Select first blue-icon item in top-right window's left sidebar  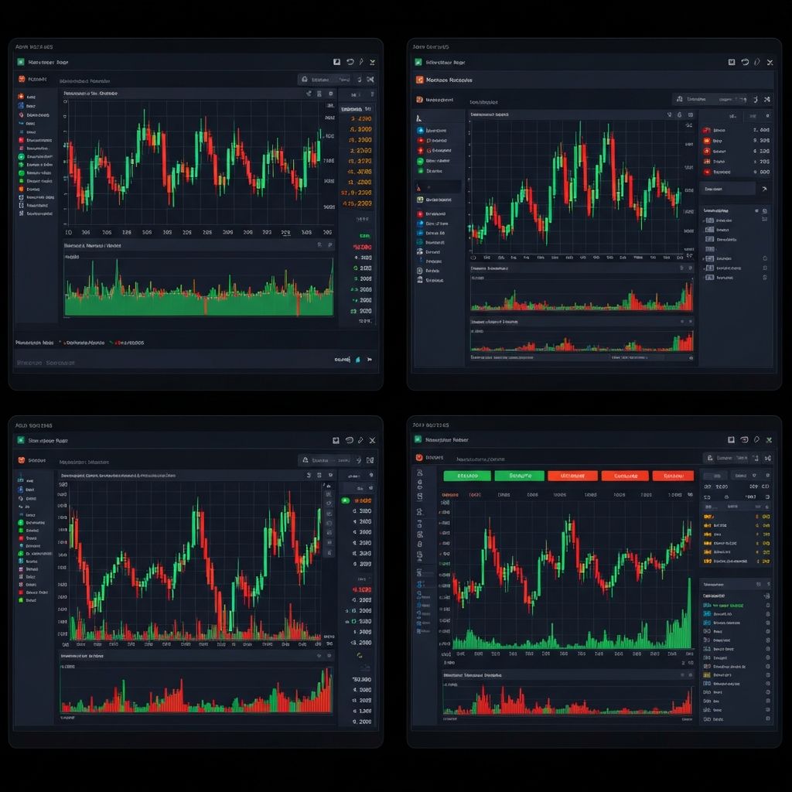pyautogui.click(x=420, y=131)
